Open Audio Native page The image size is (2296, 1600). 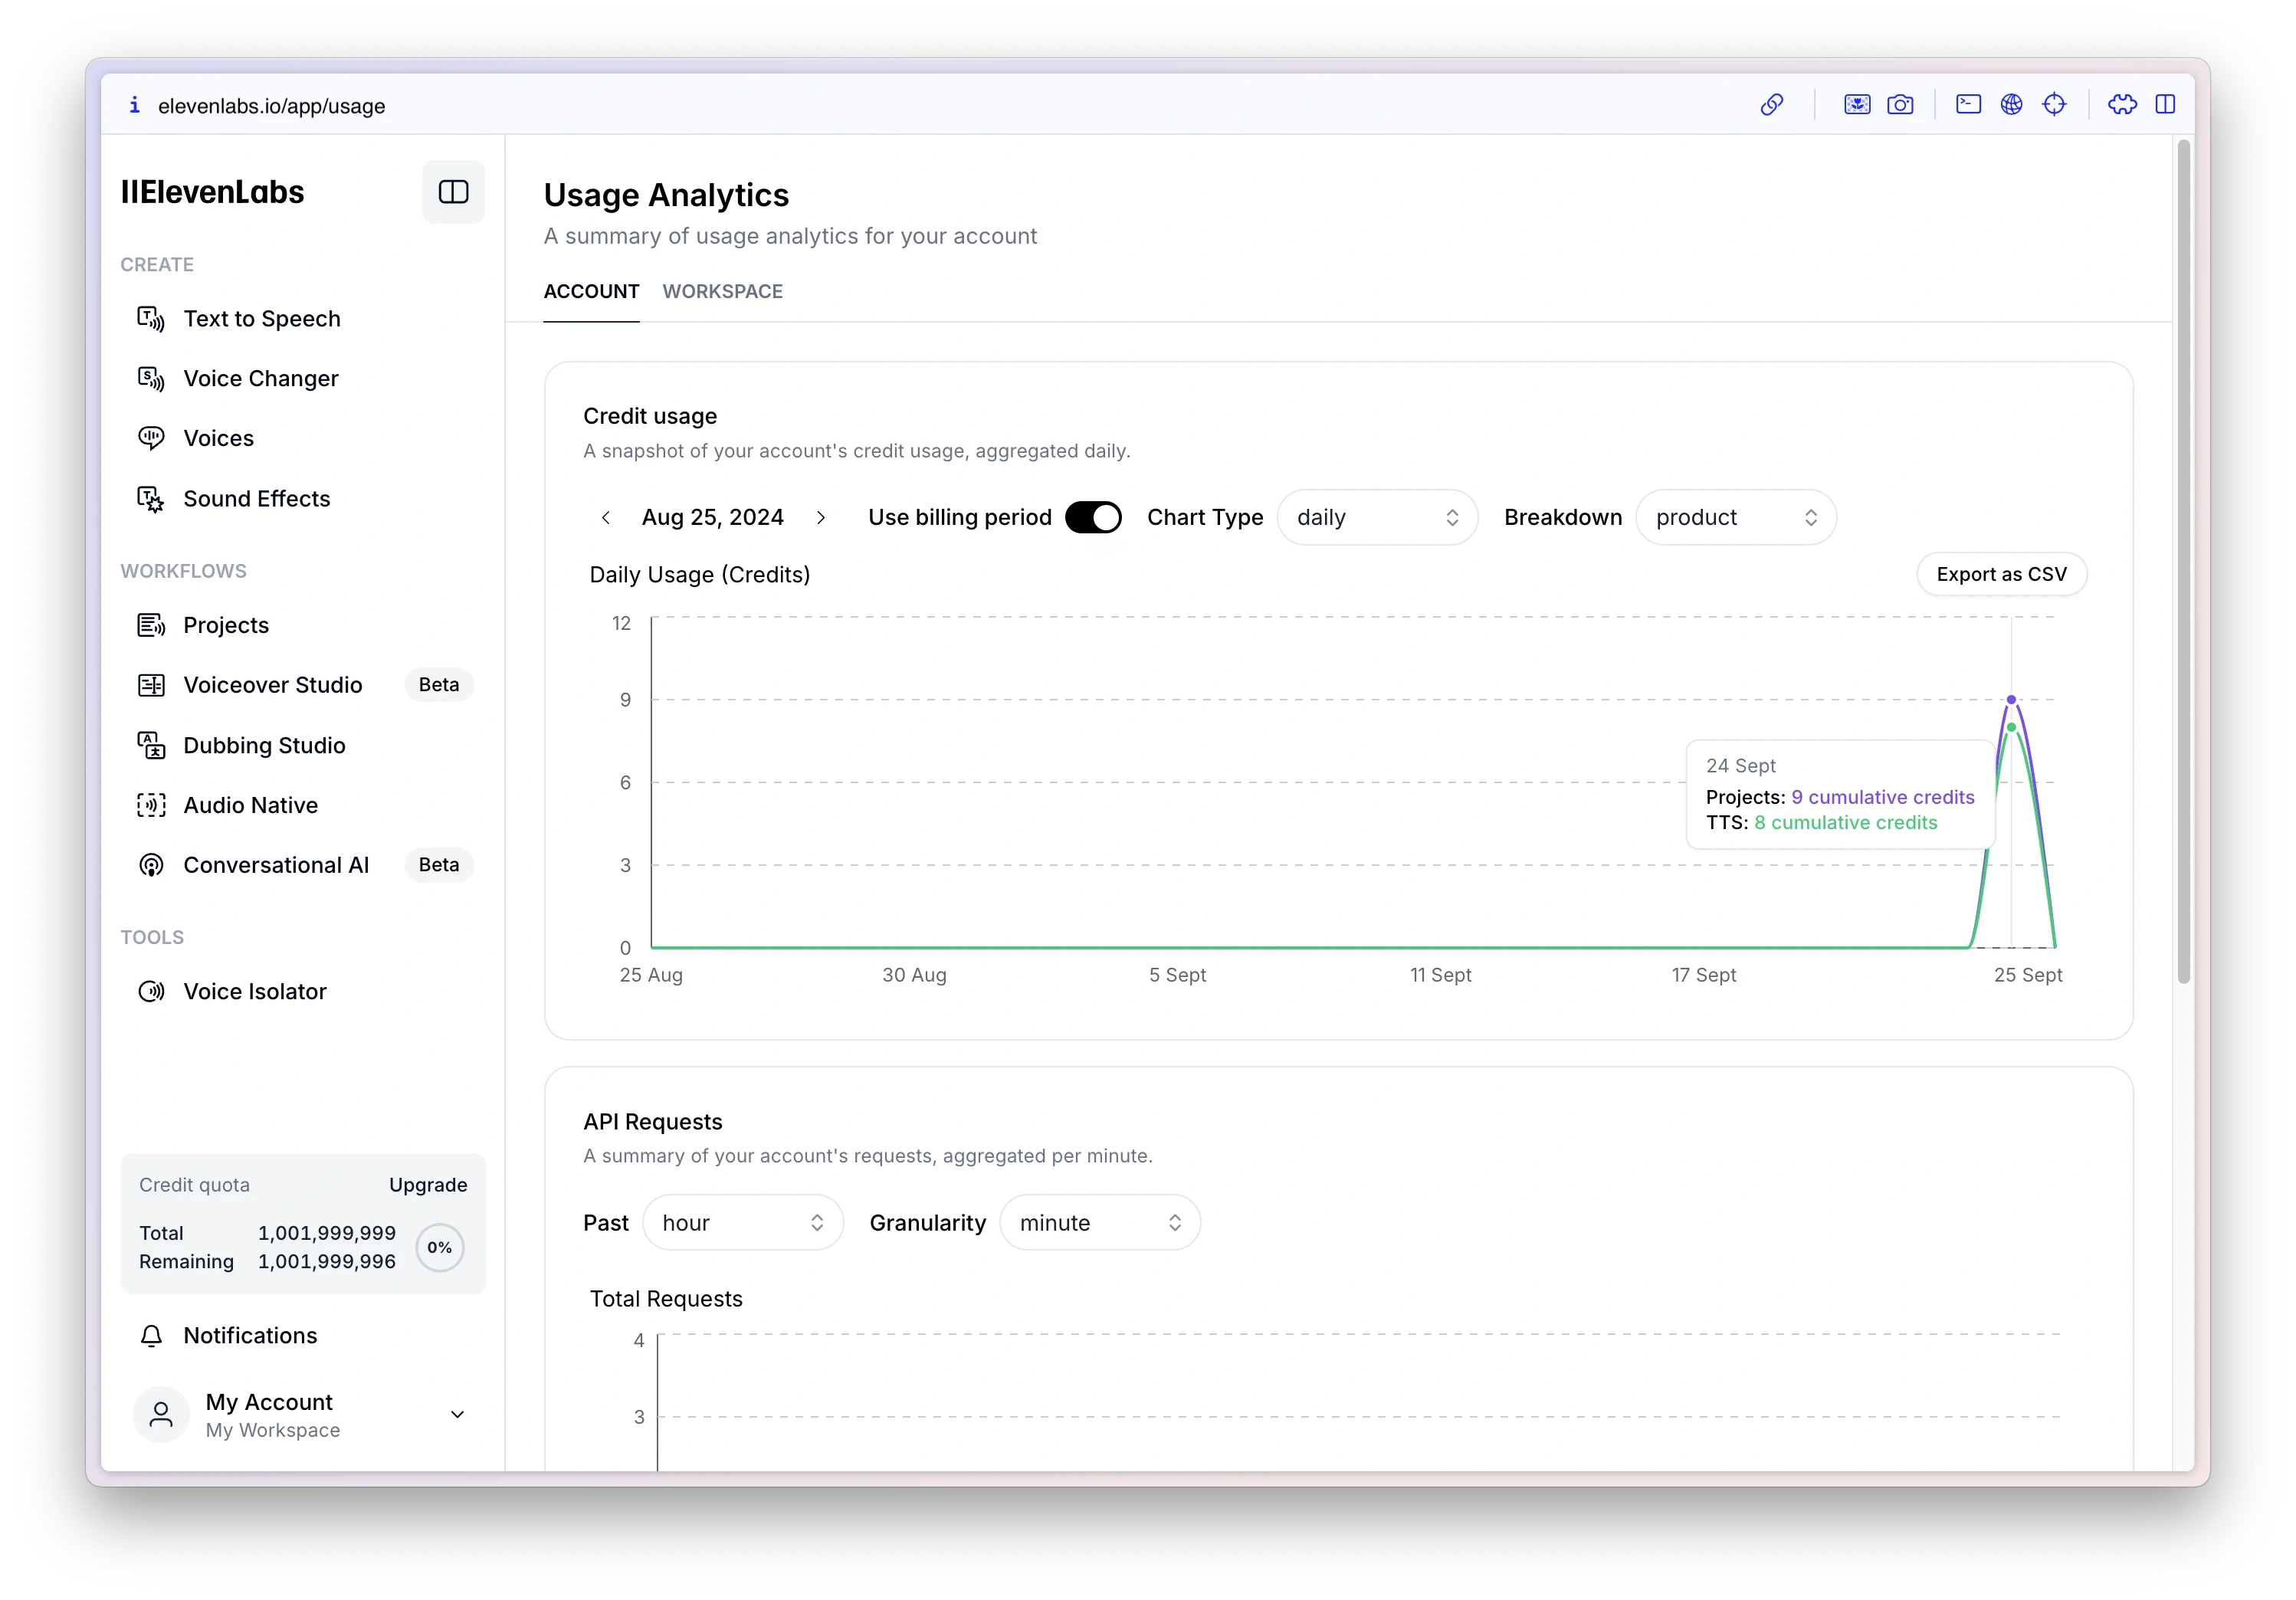click(x=250, y=805)
